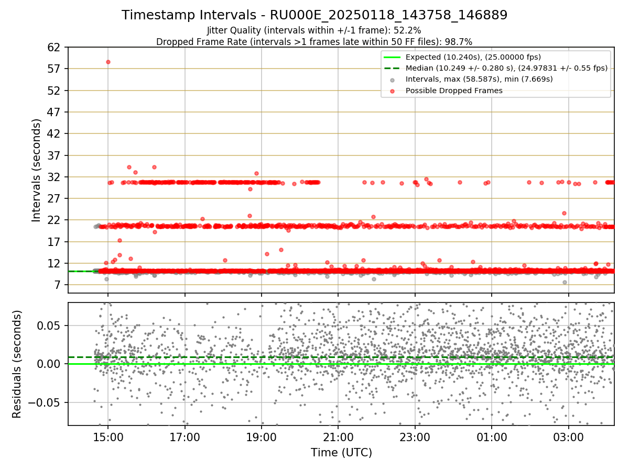Click the 'Dropped Frame Rate' subtitle line
Screen dimensions: 629x471
point(314,41)
